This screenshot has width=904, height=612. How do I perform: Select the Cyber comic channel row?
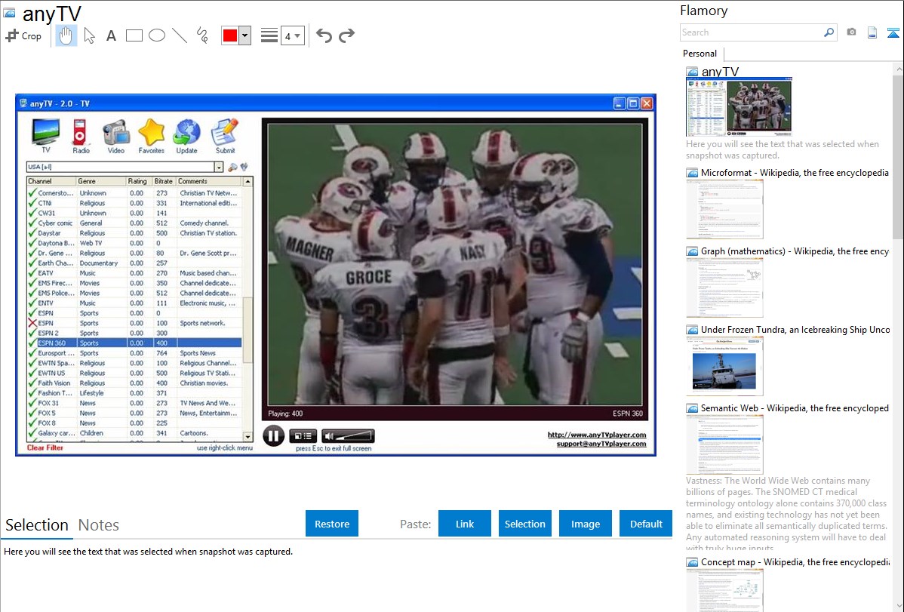point(134,223)
